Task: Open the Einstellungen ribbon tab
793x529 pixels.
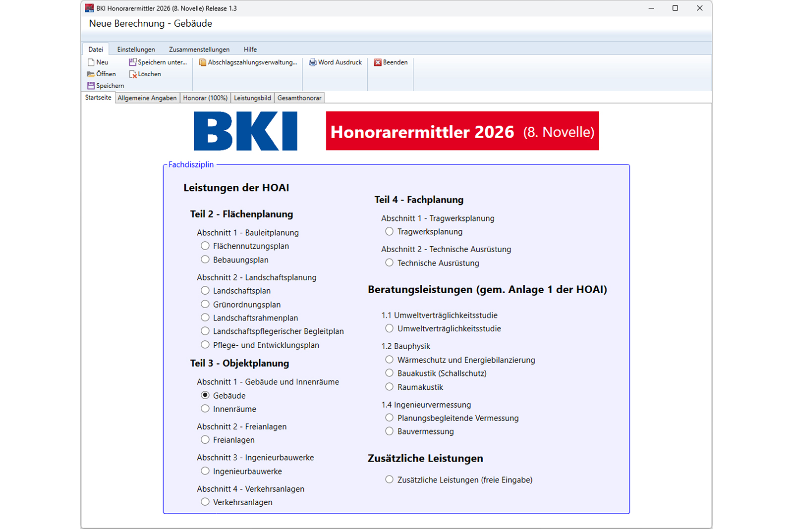Action: [x=136, y=49]
